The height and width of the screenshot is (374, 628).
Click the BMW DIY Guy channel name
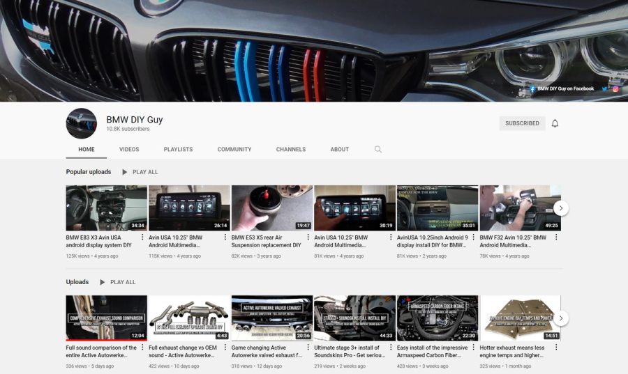[135, 120]
